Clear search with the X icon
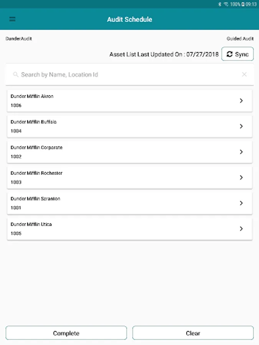The width and height of the screenshot is (259, 345). (244, 74)
